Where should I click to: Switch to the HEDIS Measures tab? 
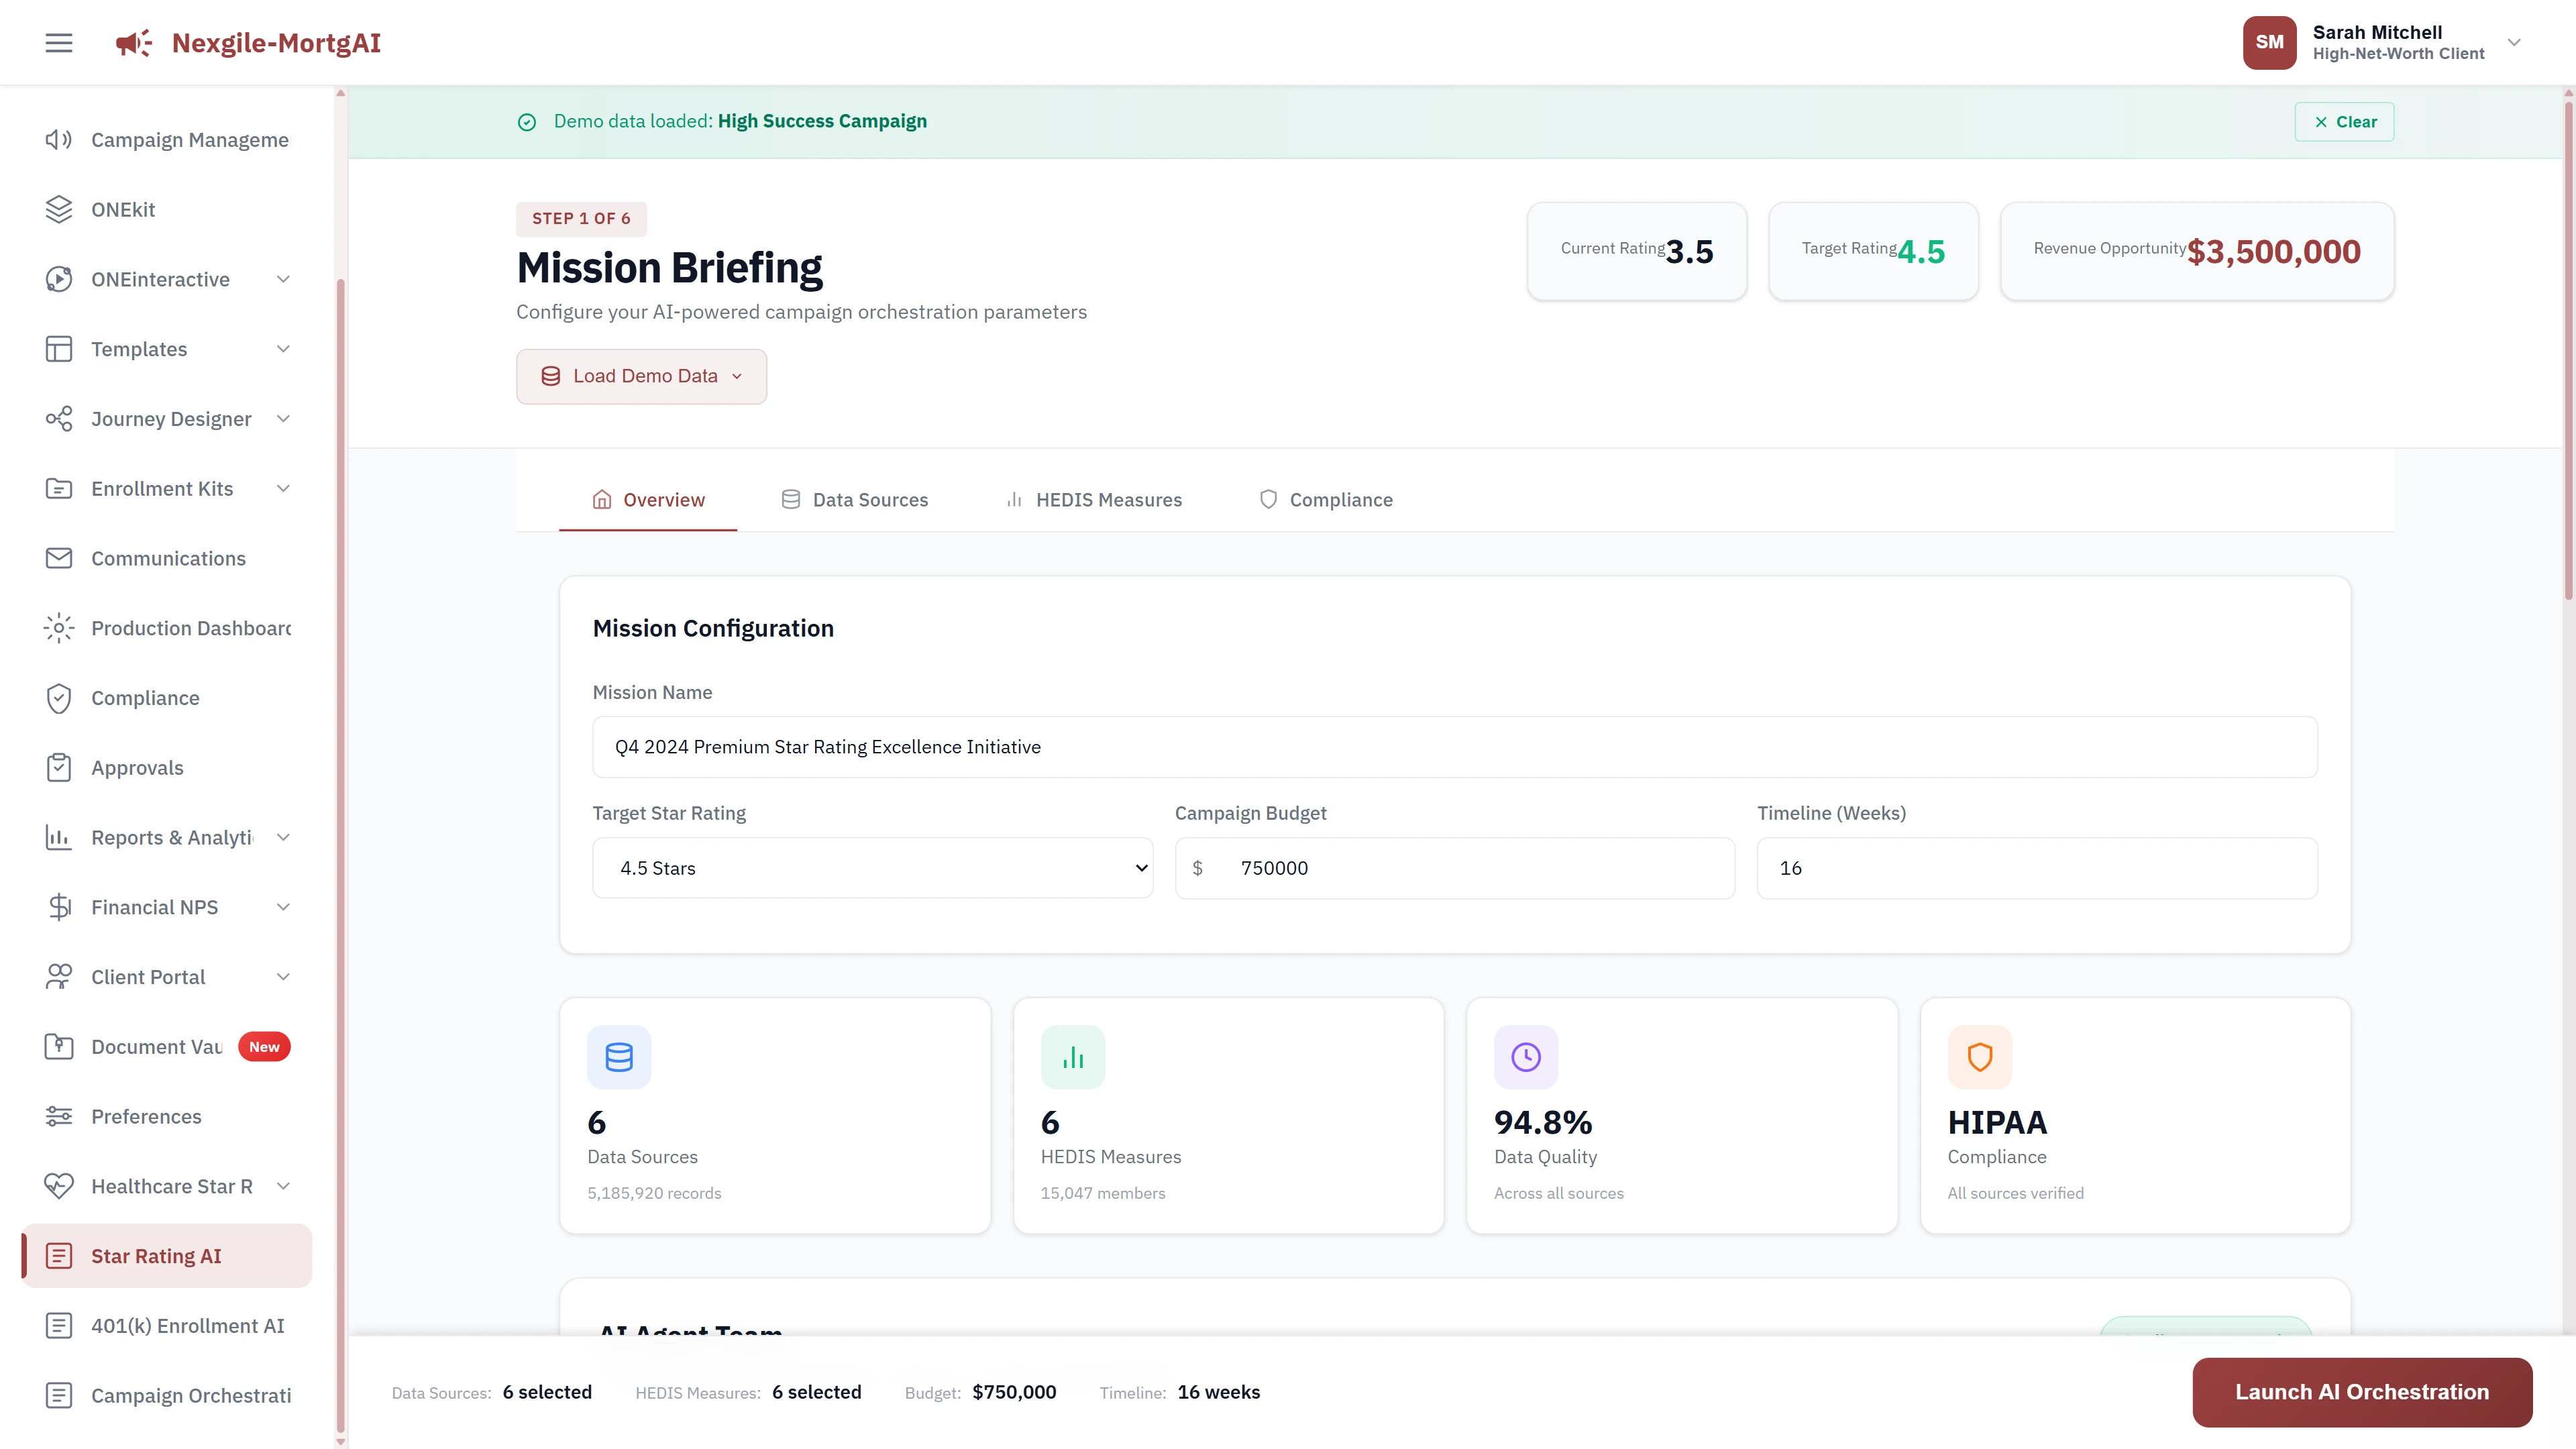pyautogui.click(x=1093, y=499)
